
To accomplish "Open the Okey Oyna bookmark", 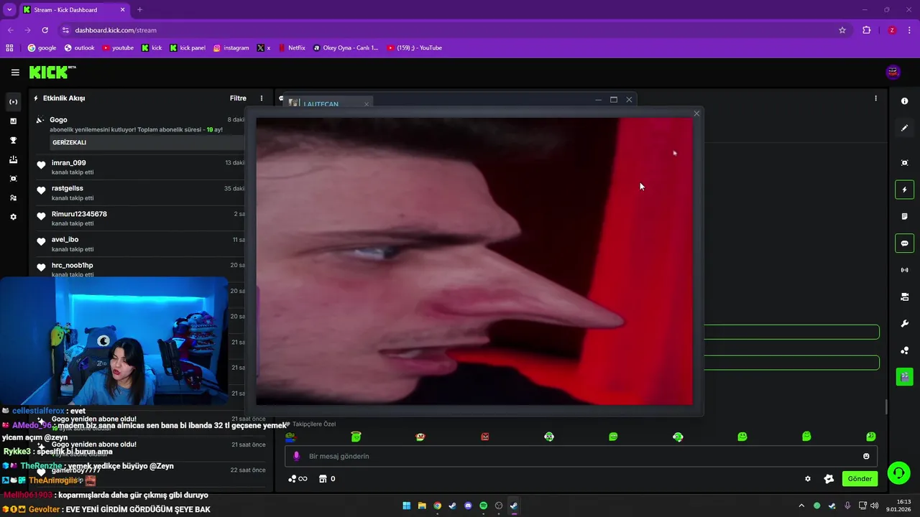I will tap(345, 48).
